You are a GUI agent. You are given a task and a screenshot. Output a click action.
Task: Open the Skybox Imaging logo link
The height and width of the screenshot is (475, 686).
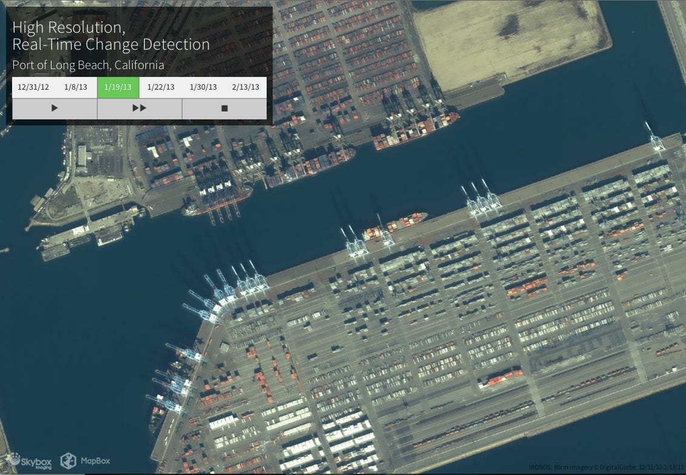pyautogui.click(x=33, y=460)
